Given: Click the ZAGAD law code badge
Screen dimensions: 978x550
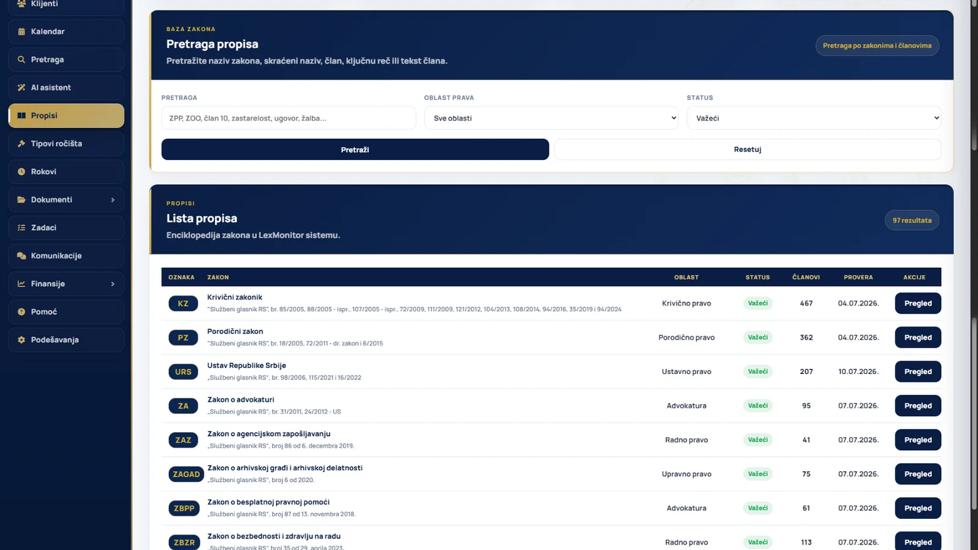Looking at the screenshot, I should [x=186, y=475].
